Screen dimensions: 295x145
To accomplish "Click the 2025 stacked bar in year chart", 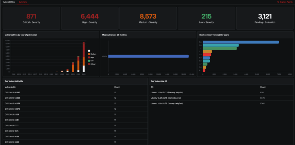I will tap(78, 64).
